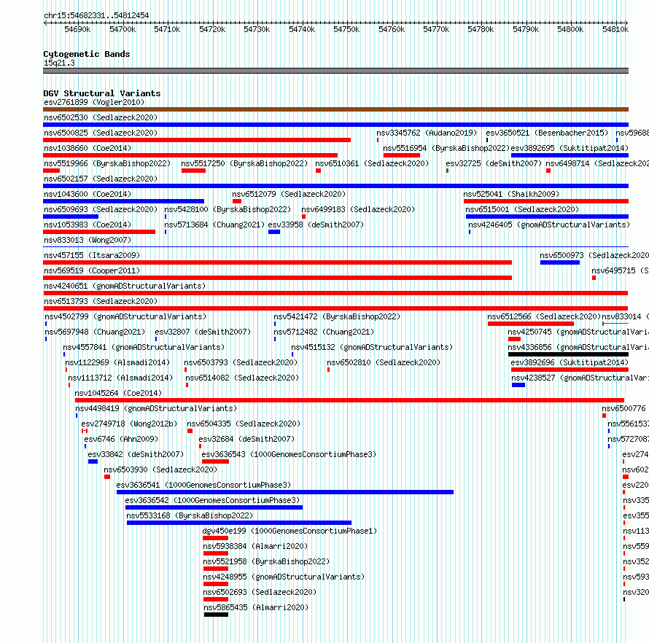649x643 pixels.
Task: Click the DGV Structural Variants track title
Action: coord(102,93)
